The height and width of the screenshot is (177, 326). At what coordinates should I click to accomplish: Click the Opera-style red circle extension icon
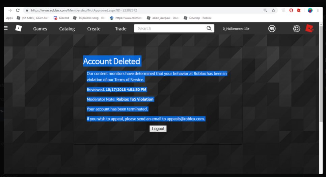click(291, 10)
